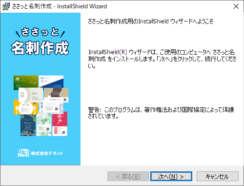This screenshot has height=186, width=244.
Task: Click the window title ささっと名刺作成 - InstallShield Wizard
Action: coord(60,6)
